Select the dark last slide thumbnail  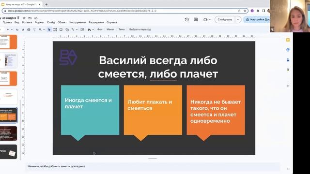[9, 152]
